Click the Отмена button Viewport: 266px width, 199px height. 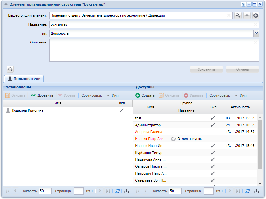pos(243,69)
